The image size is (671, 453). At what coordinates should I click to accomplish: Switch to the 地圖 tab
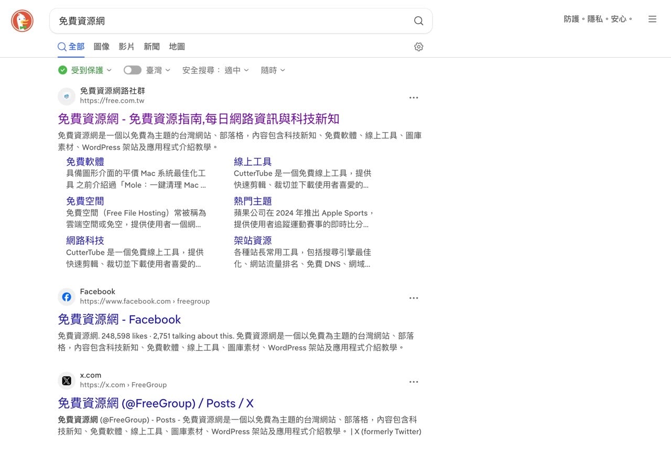177,47
